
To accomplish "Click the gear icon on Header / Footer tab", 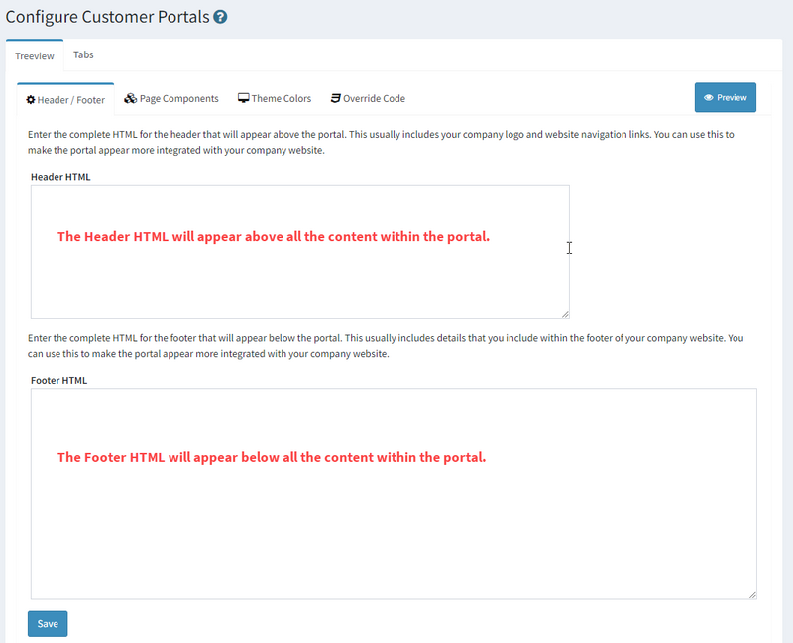I will point(31,100).
